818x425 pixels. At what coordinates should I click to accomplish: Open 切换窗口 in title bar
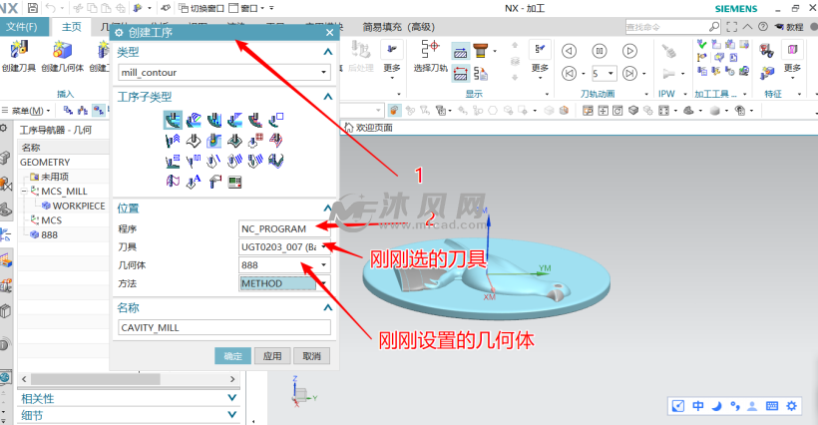click(202, 8)
